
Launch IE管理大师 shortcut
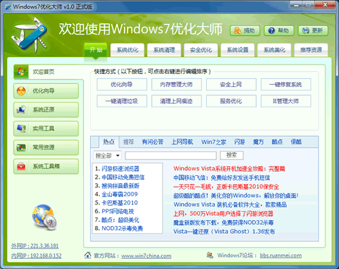point(286,101)
